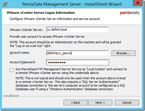This screenshot has width=145, height=111.
Task: Click the Administrator "Log on as a service" note
Action: pos(65,44)
